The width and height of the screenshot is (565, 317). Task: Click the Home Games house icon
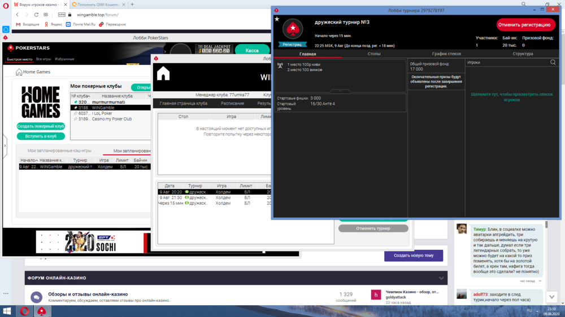click(19, 72)
